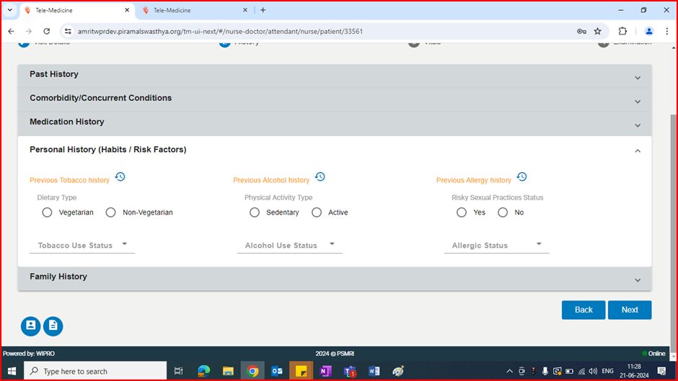Bookmark this page with the star icon
Screen dimensions: 678x381
click(x=597, y=31)
